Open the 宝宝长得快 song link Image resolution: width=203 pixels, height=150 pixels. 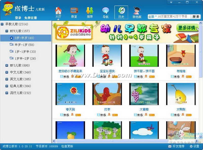click(107, 71)
